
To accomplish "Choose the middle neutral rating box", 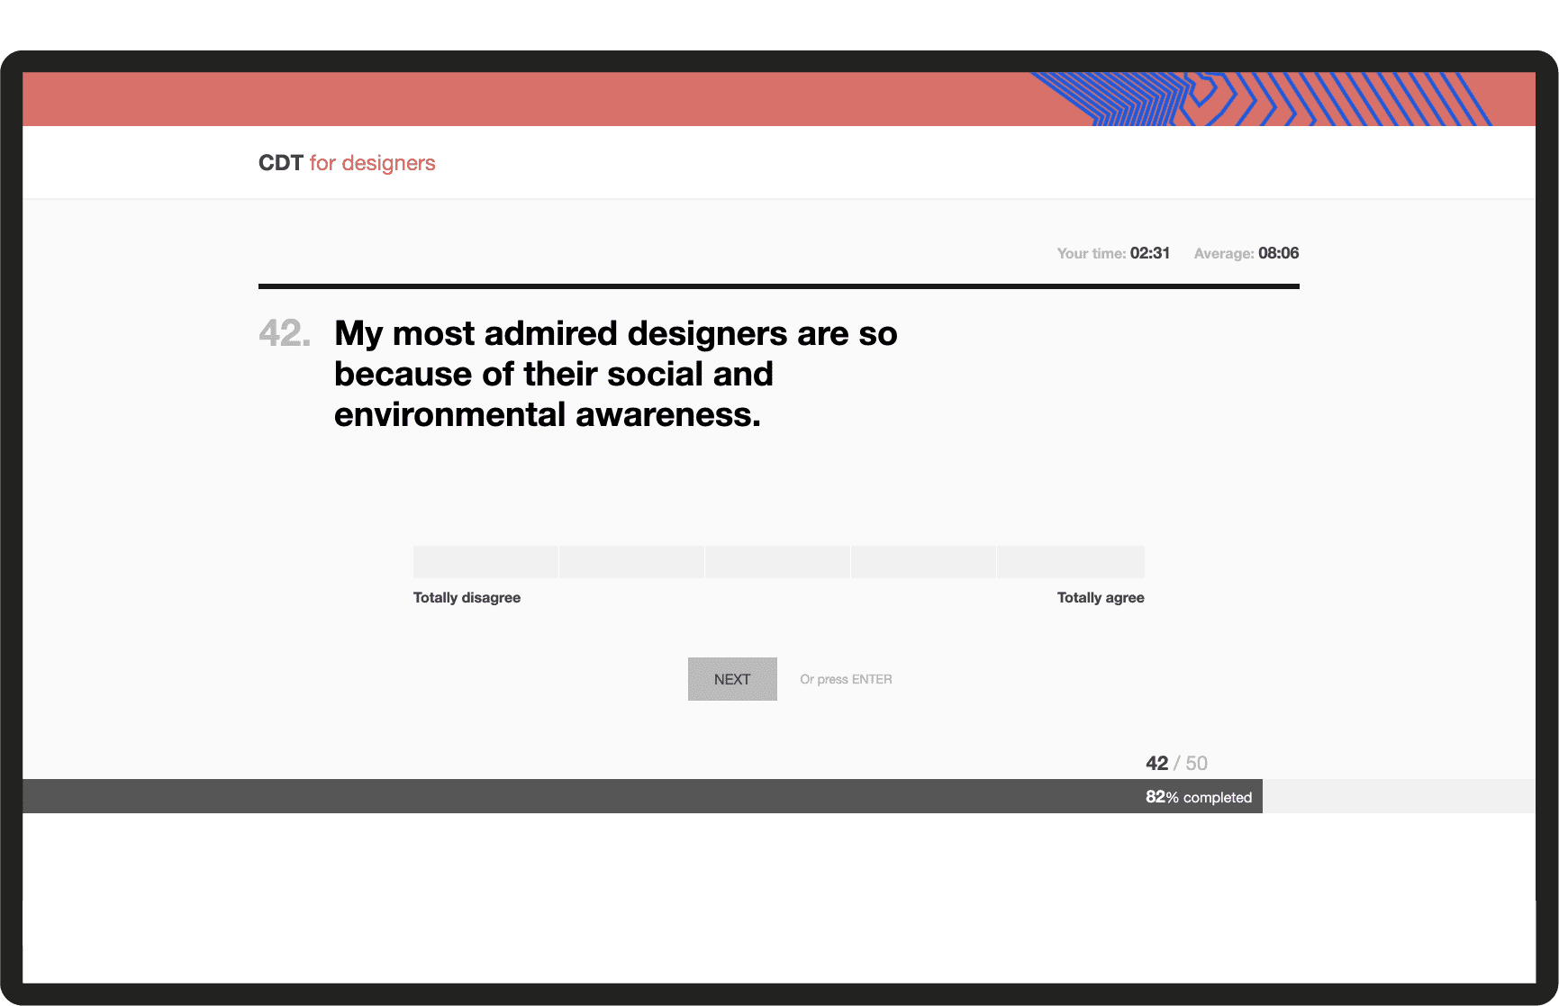I will (777, 562).
